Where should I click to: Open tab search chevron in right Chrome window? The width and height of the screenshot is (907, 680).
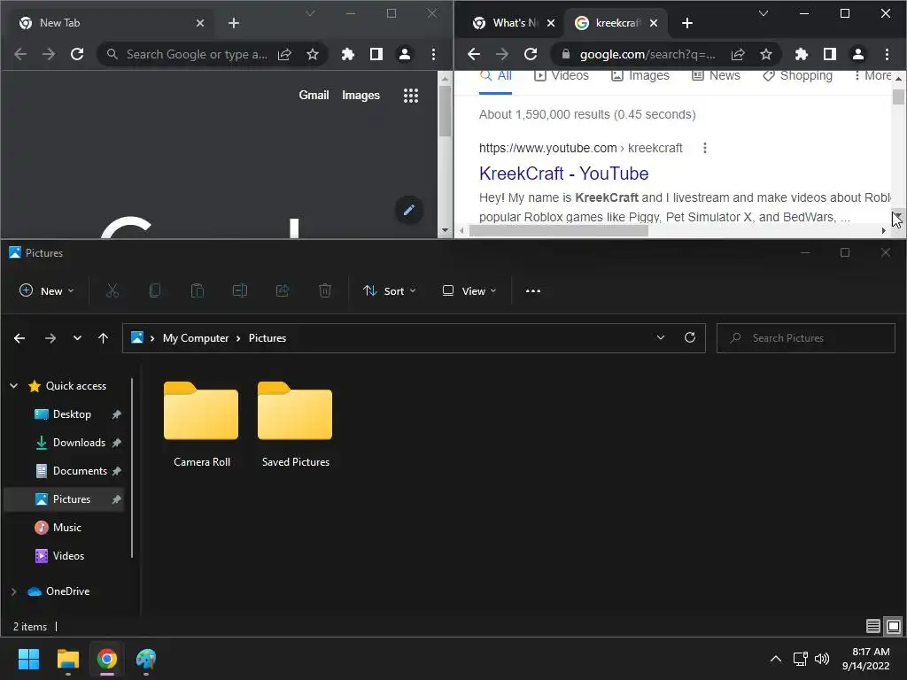(x=763, y=13)
